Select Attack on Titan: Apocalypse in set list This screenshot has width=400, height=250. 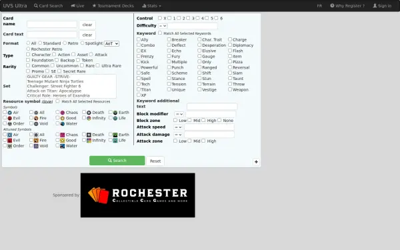[x=54, y=91]
